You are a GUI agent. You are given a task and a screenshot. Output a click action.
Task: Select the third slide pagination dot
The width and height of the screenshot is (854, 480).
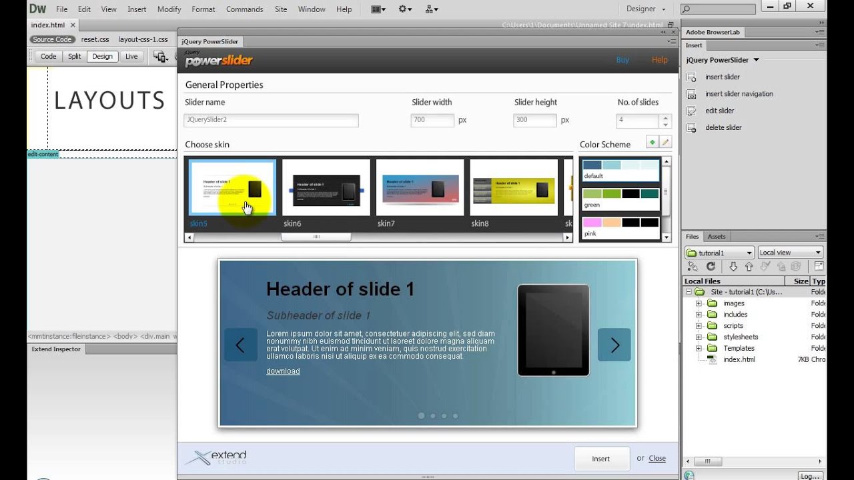[444, 415]
